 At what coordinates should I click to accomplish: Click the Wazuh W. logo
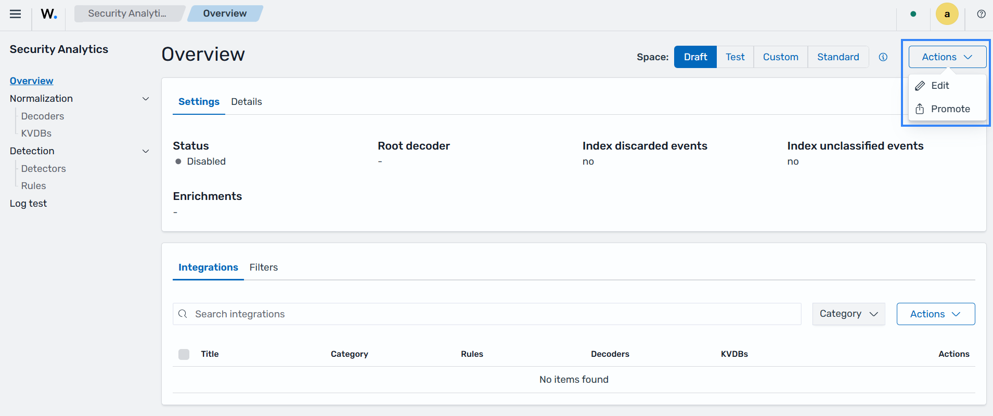coord(49,14)
